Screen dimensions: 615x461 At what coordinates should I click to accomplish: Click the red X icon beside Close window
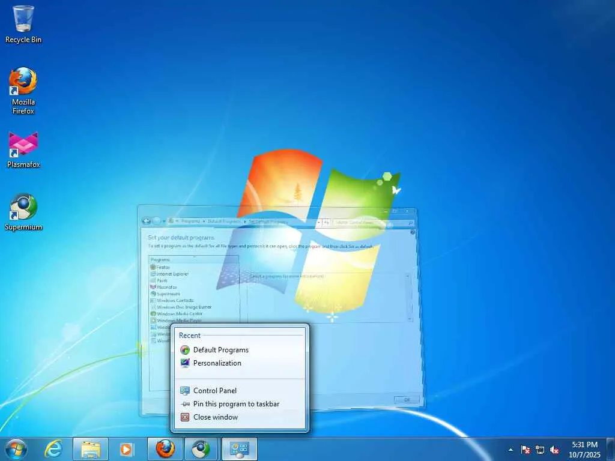point(185,417)
